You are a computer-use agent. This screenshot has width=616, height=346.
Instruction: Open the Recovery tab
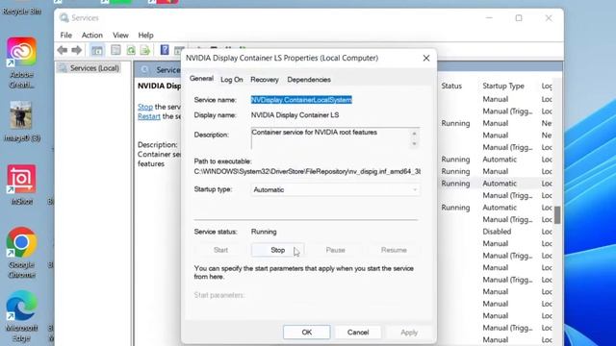265,79
